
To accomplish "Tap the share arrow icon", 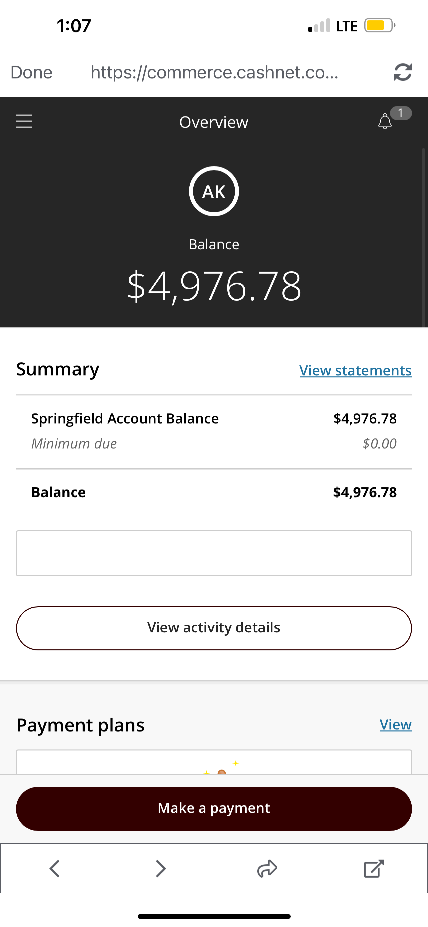I will tap(267, 869).
